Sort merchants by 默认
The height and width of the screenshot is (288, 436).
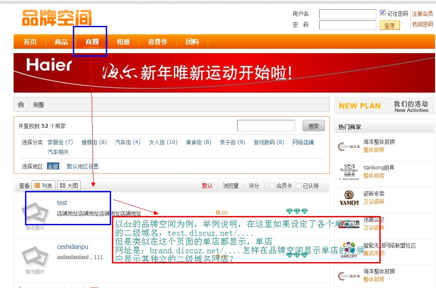(x=207, y=186)
